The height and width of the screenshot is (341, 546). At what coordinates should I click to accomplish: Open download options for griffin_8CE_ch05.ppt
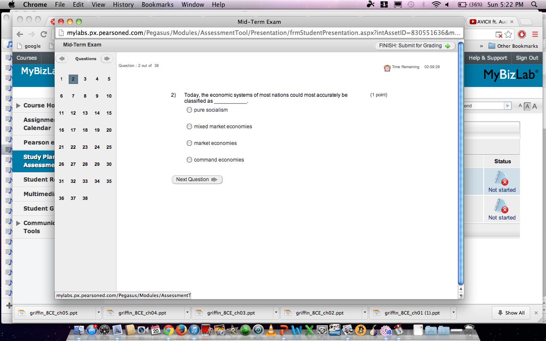[x=99, y=312]
